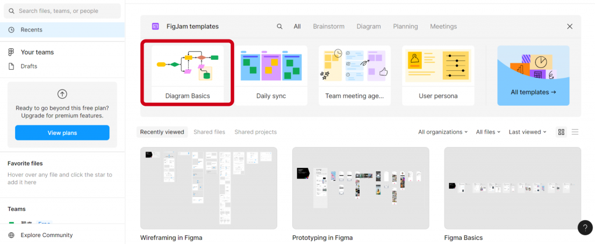595x244 pixels.
Task: Switch to list view layout
Action: (575, 132)
